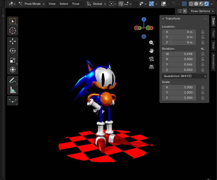
Task: Pick the Measure ruler tool
Action: click(x=13, y=90)
